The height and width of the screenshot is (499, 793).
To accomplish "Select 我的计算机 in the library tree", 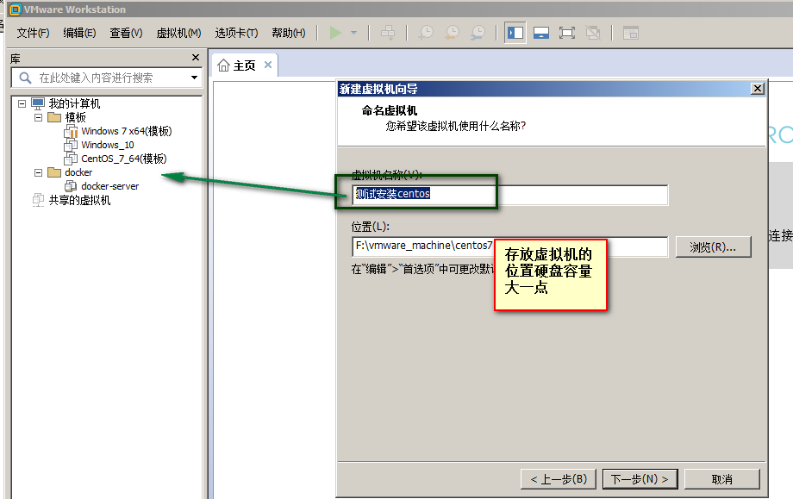I will coord(74,103).
